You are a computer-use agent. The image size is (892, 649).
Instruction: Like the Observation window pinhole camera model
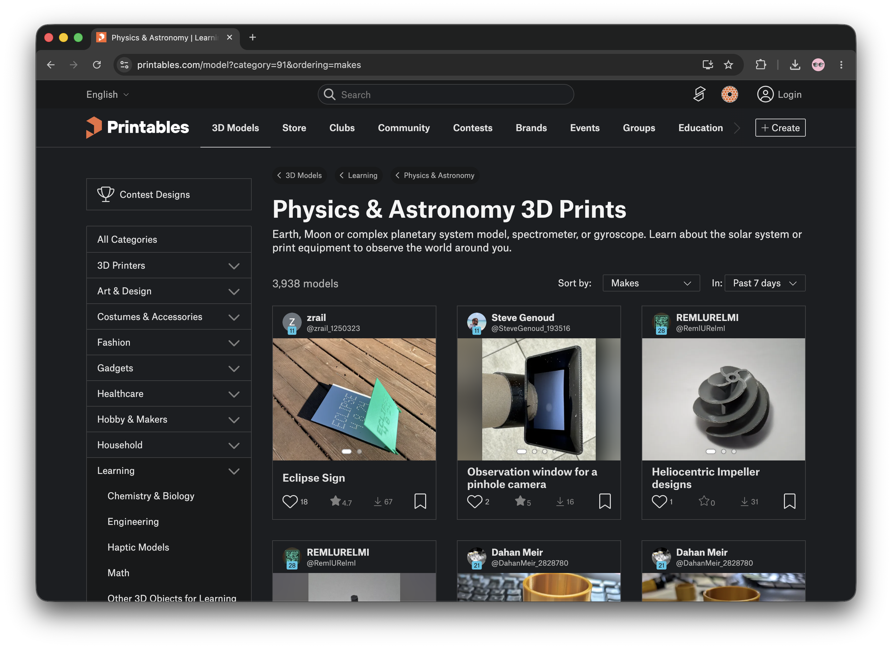(x=474, y=501)
